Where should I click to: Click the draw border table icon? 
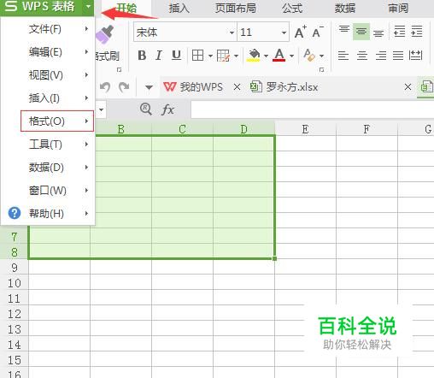(223, 56)
